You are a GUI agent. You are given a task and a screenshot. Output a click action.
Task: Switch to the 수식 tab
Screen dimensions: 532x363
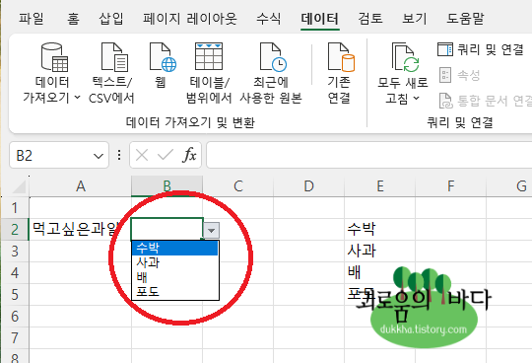click(x=269, y=19)
